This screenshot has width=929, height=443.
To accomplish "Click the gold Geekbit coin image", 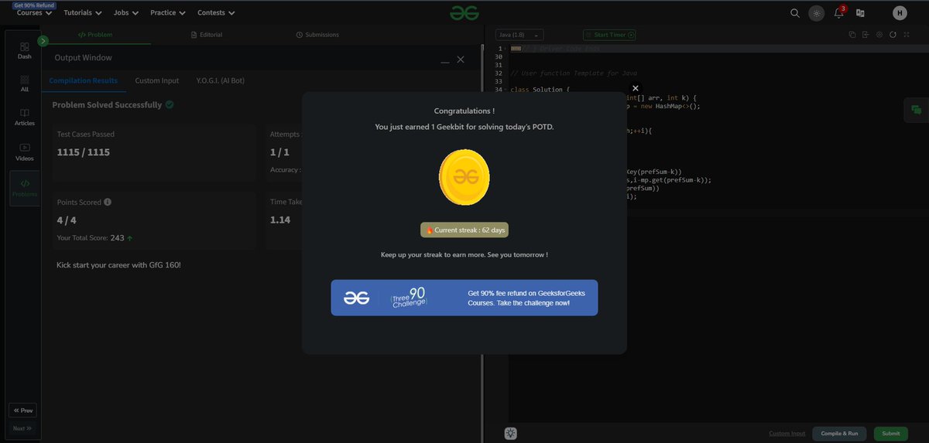I will (464, 177).
